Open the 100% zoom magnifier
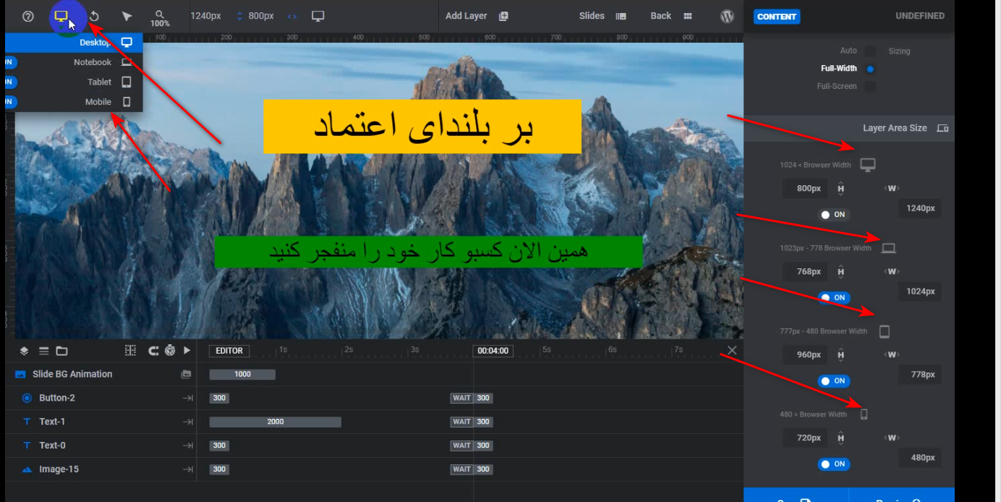This screenshot has height=502, width=1001. tap(160, 18)
